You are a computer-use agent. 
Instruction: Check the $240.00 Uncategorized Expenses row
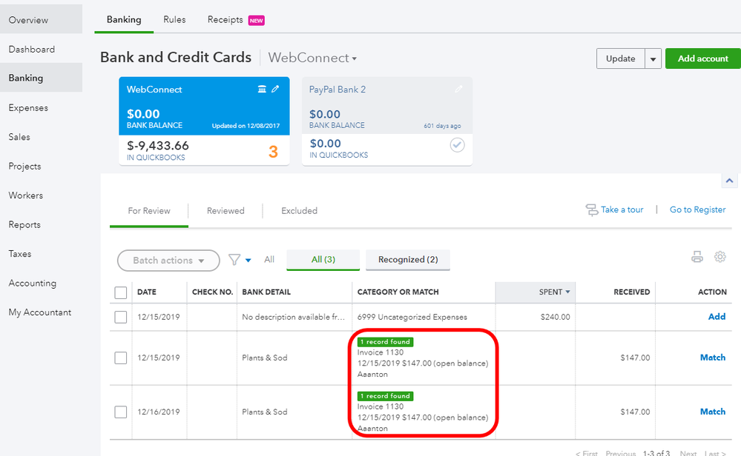tap(120, 317)
